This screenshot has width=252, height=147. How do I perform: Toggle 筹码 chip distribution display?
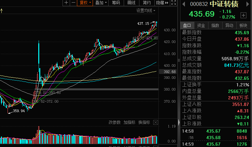[x=116, y=3]
